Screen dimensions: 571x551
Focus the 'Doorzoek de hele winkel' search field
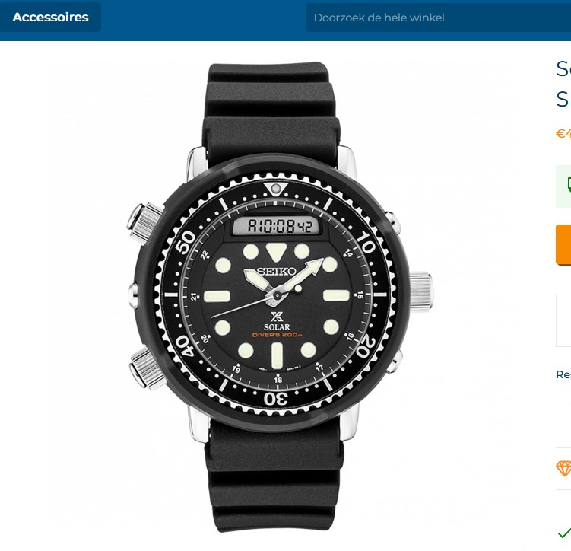point(438,18)
